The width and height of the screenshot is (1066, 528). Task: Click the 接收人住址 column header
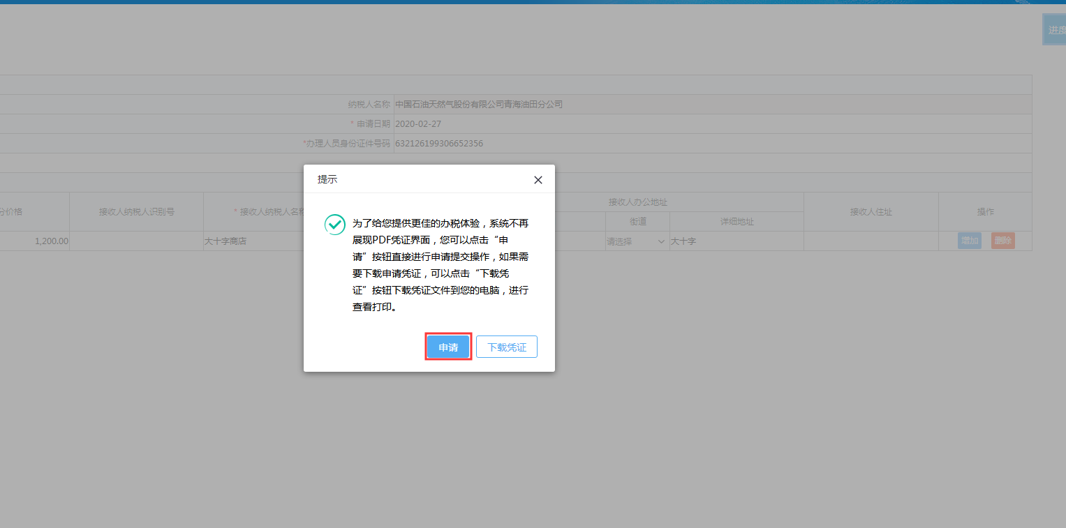click(x=871, y=212)
